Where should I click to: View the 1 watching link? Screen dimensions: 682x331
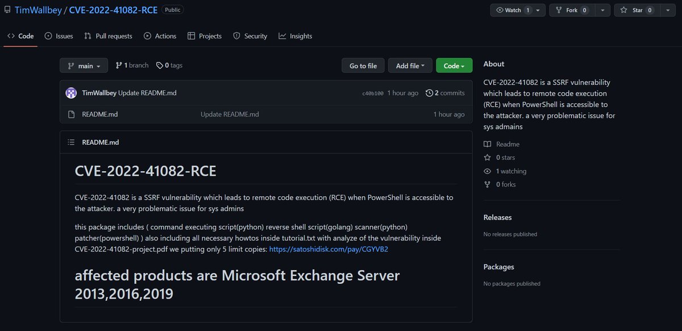(x=511, y=171)
